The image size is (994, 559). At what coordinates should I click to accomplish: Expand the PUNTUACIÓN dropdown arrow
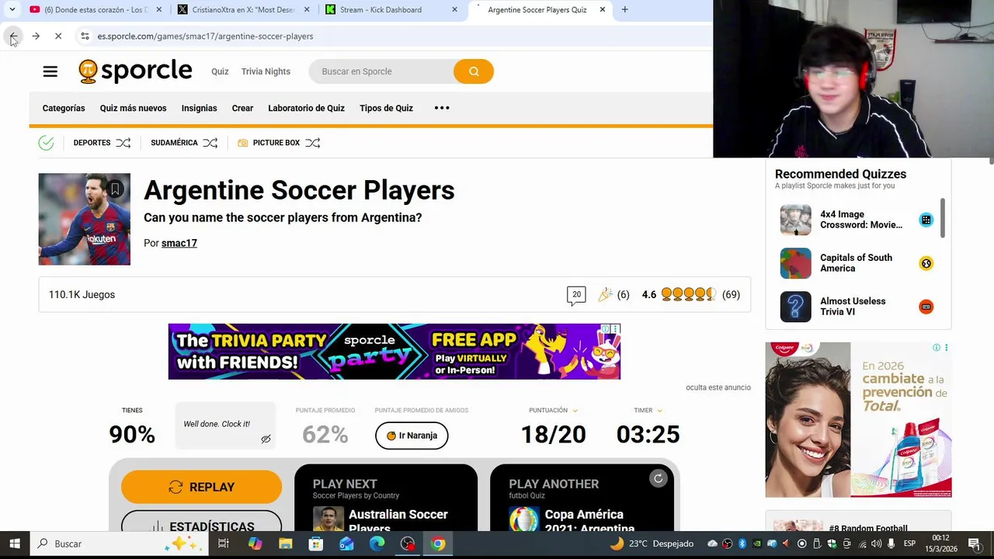click(x=575, y=411)
